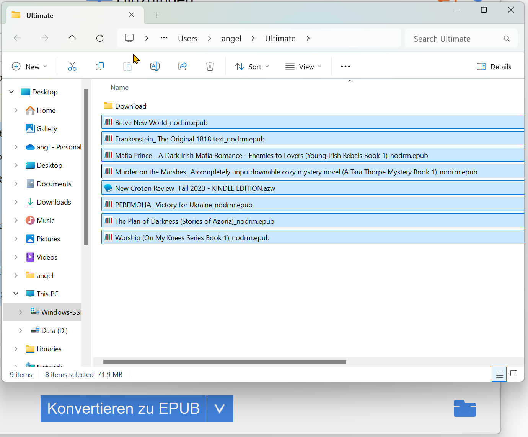Click the Delete trash can icon
The image size is (528, 437).
click(x=210, y=67)
